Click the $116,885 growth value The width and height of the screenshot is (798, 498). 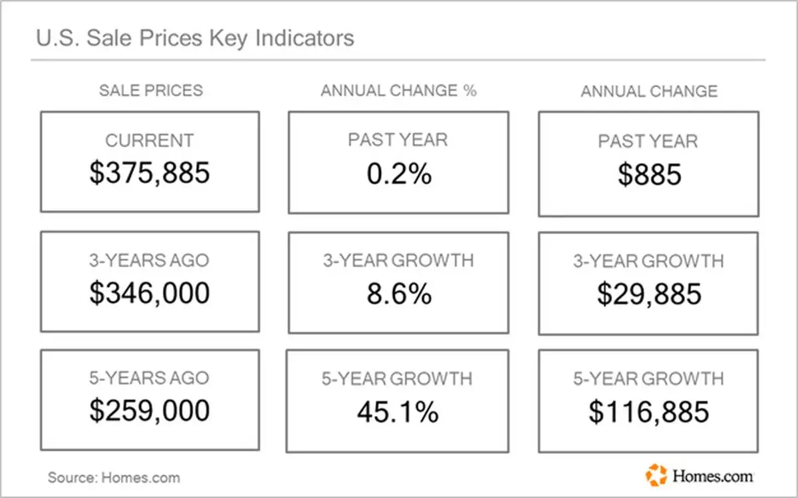tap(648, 413)
